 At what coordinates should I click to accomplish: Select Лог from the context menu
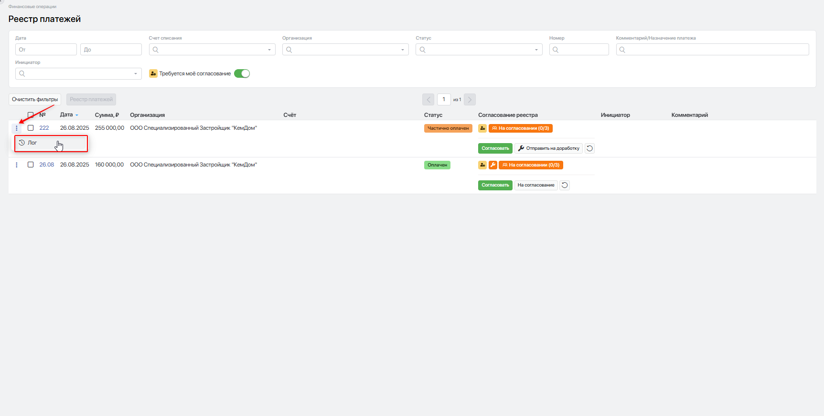click(32, 143)
